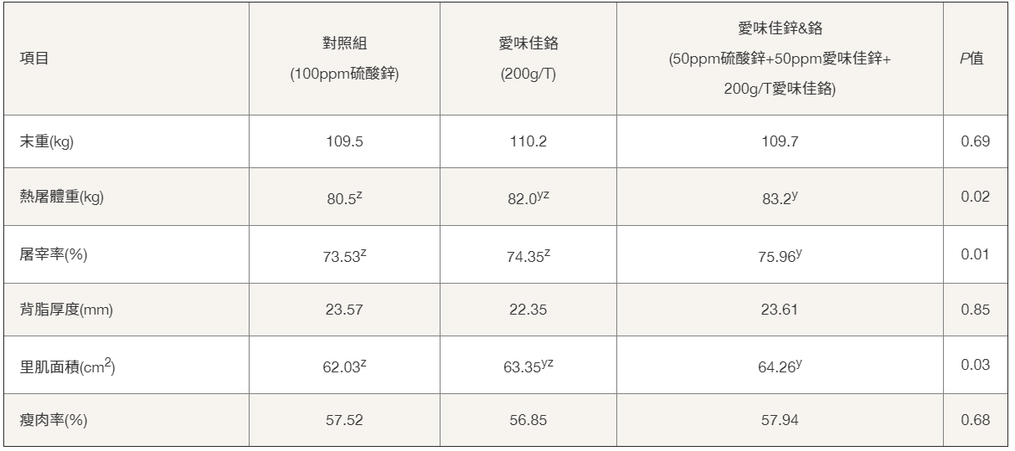This screenshot has height=451, width=1015.
Task: Click the 愛味佳鋅&鉻 column header
Action: 781,59
